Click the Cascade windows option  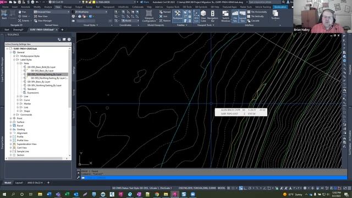(253, 21)
